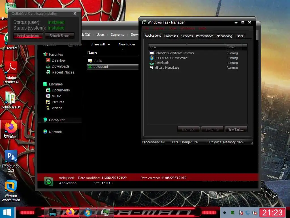Click the New folder button
Image resolution: width=290 pixels, height=218 pixels.
point(127,44)
